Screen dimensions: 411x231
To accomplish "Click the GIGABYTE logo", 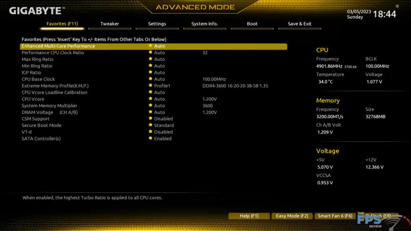I will click(37, 11).
